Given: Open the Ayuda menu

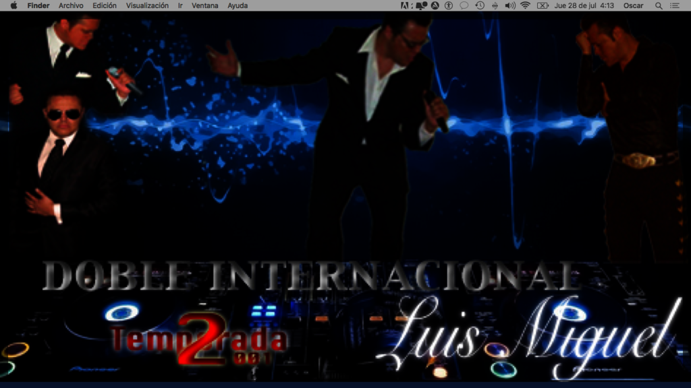Looking at the screenshot, I should click(238, 5).
